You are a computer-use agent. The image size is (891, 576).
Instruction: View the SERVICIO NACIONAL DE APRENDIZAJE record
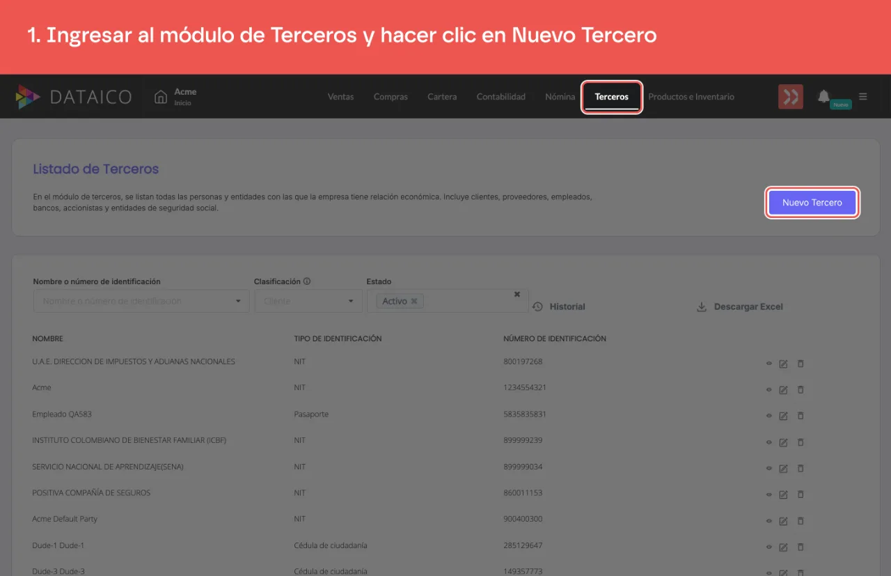(x=769, y=468)
